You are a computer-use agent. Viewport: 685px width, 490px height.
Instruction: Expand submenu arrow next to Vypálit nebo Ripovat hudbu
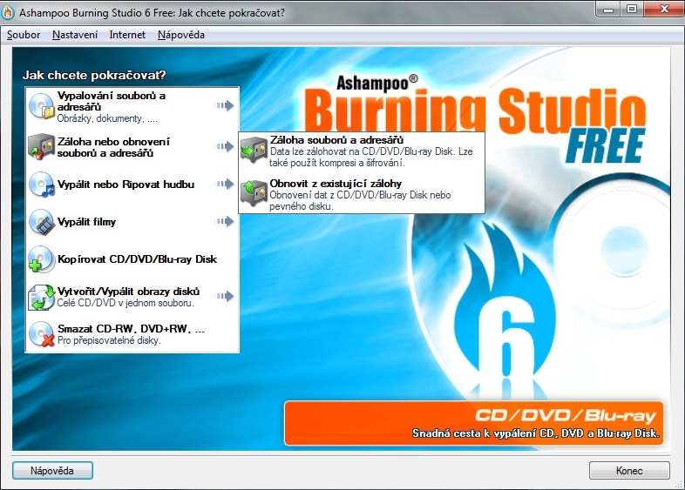(225, 184)
